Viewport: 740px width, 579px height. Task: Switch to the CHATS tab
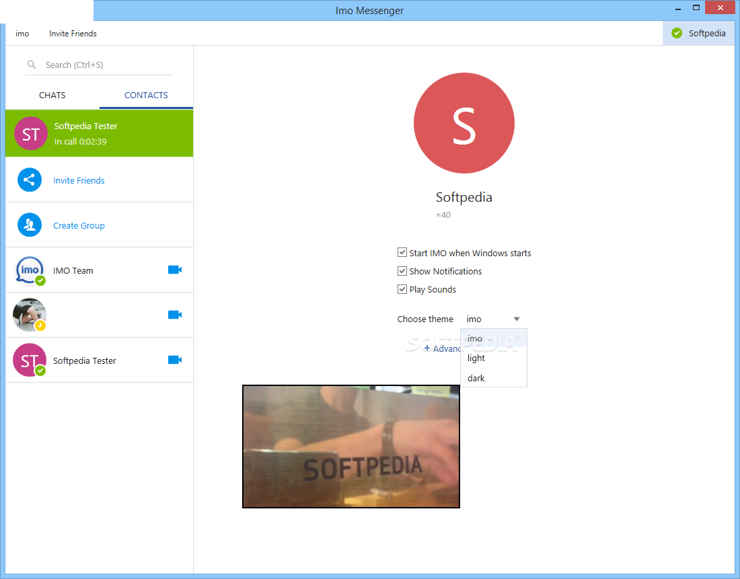click(x=52, y=95)
